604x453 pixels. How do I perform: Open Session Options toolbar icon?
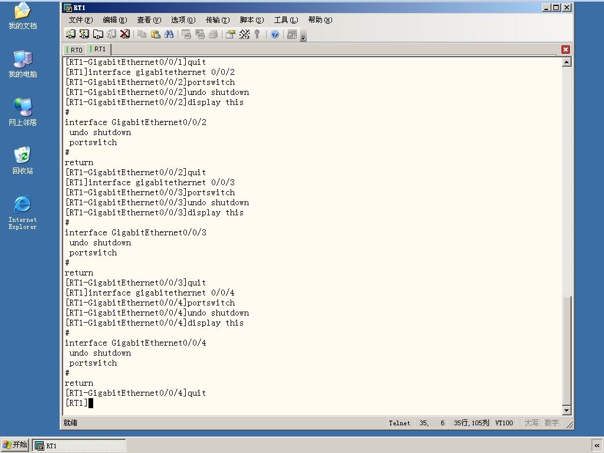[231, 34]
